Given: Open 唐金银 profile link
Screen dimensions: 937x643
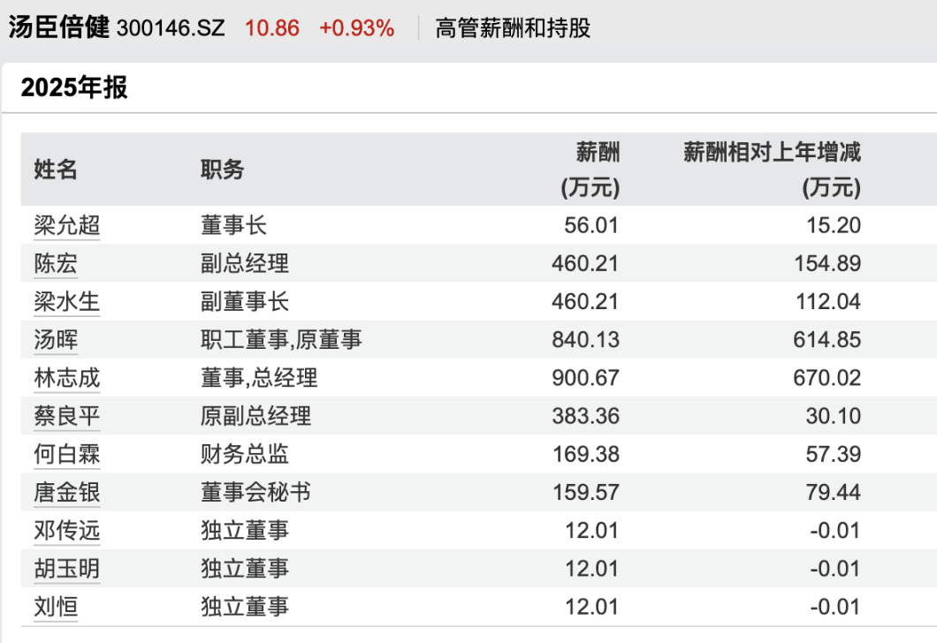Looking at the screenshot, I should [67, 492].
